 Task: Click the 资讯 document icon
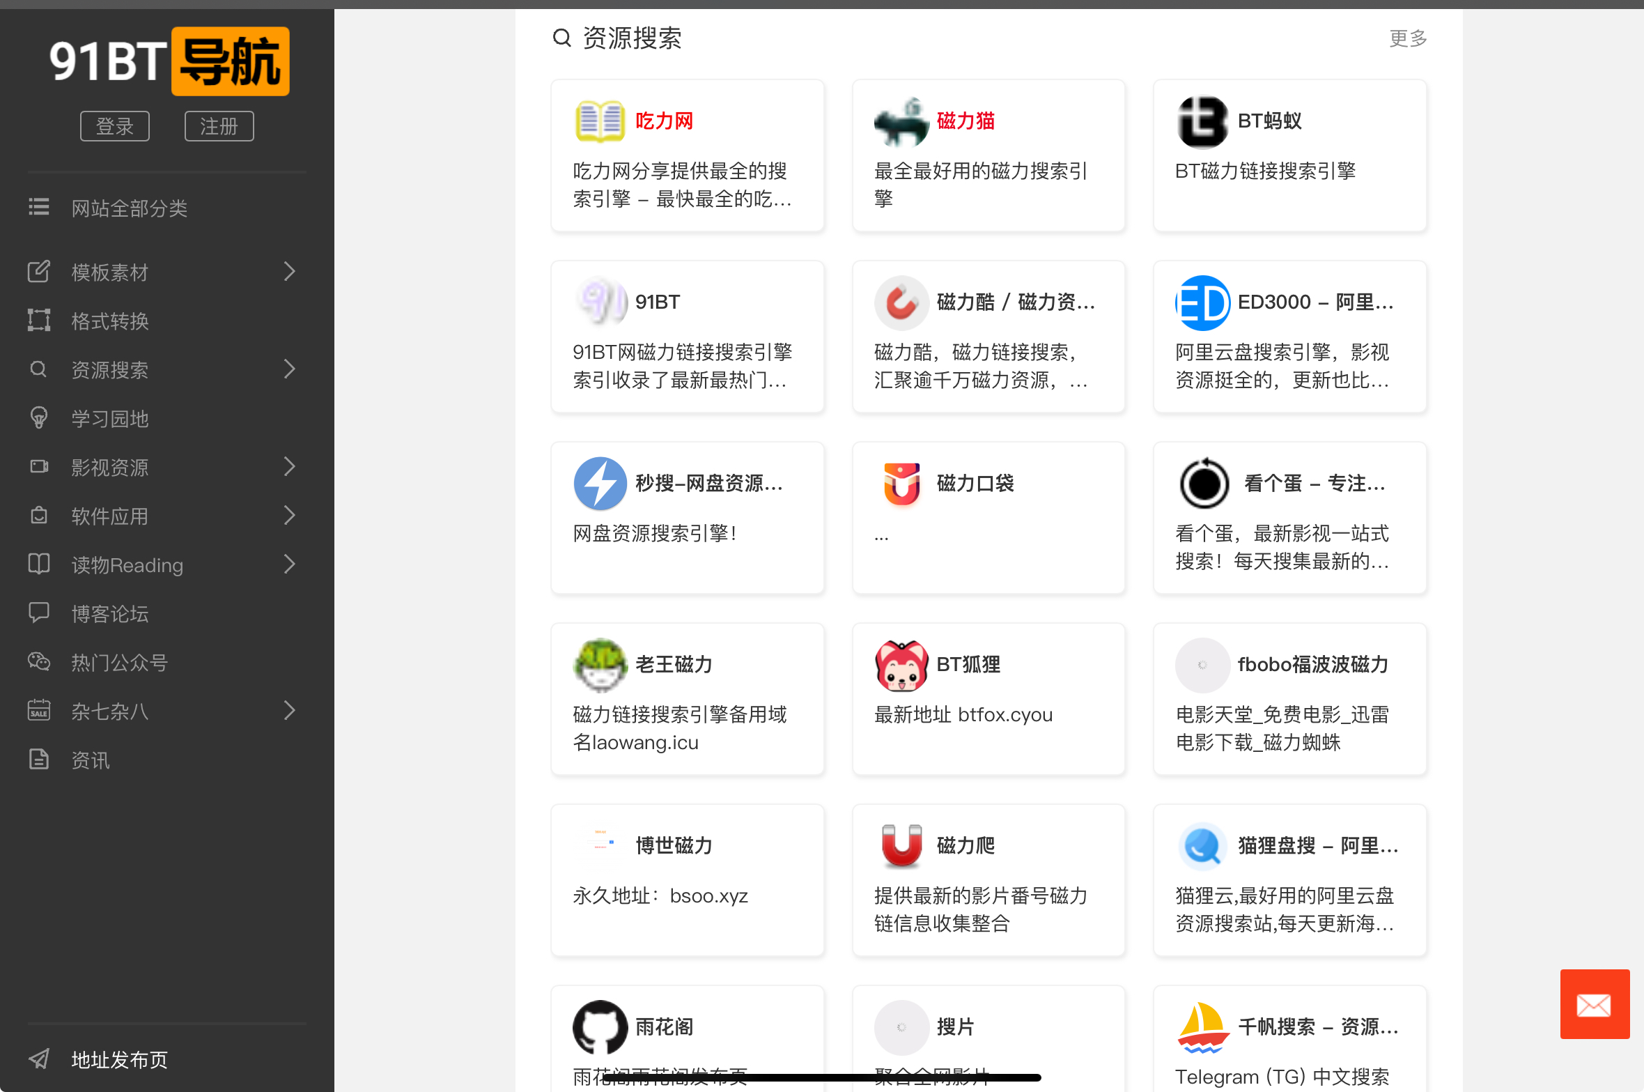click(x=39, y=759)
